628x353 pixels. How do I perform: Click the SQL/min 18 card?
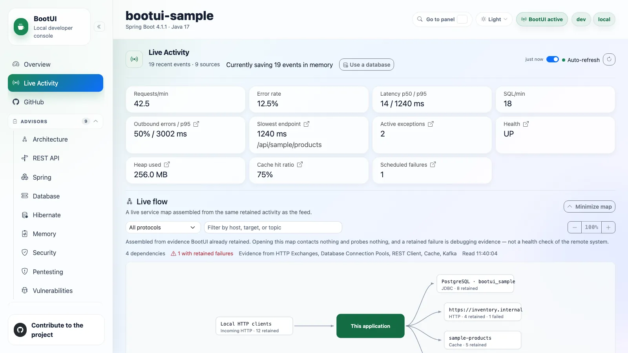555,99
